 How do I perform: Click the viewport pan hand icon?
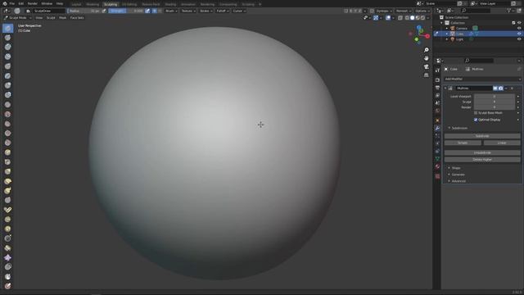click(426, 58)
